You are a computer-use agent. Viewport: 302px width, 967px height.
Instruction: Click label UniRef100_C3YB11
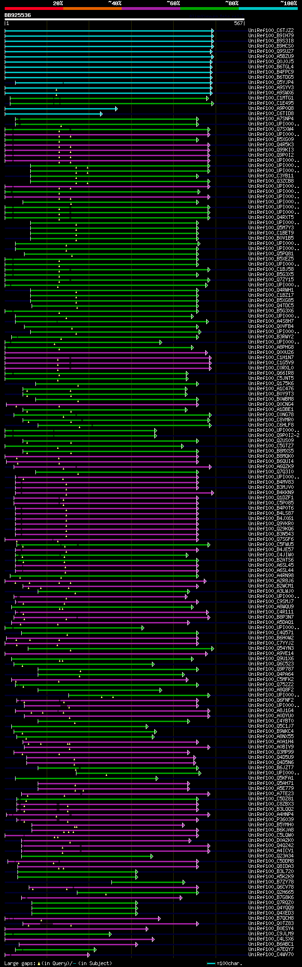271,176
